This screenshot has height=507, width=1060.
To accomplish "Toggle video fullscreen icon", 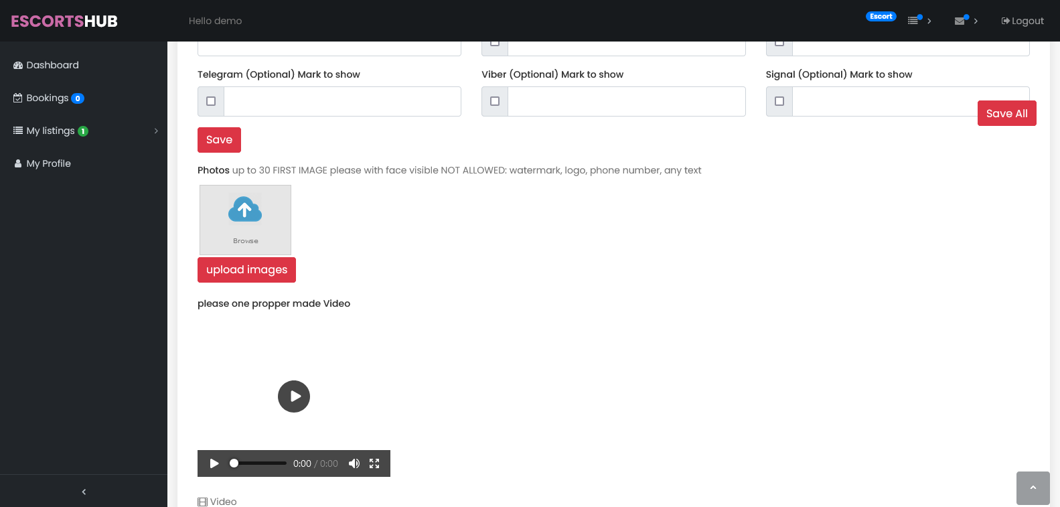I will [374, 463].
